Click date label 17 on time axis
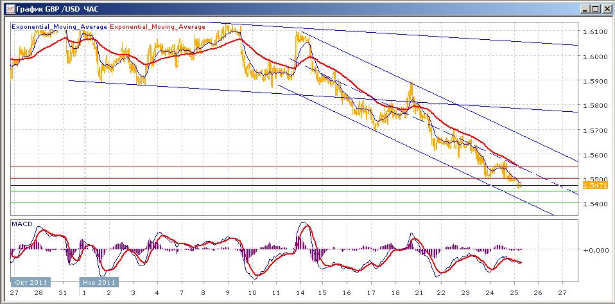615x304 pixels. point(370,293)
